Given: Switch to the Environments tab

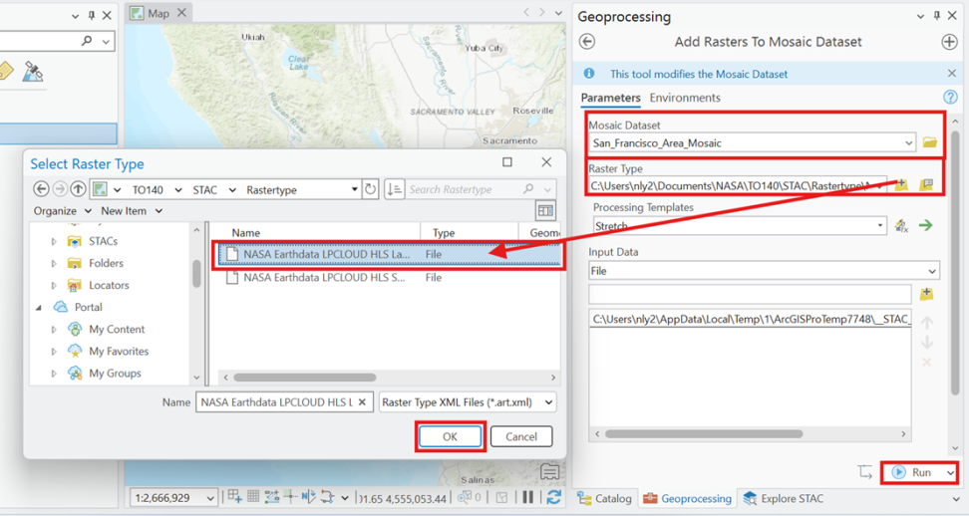Looking at the screenshot, I should click(685, 98).
